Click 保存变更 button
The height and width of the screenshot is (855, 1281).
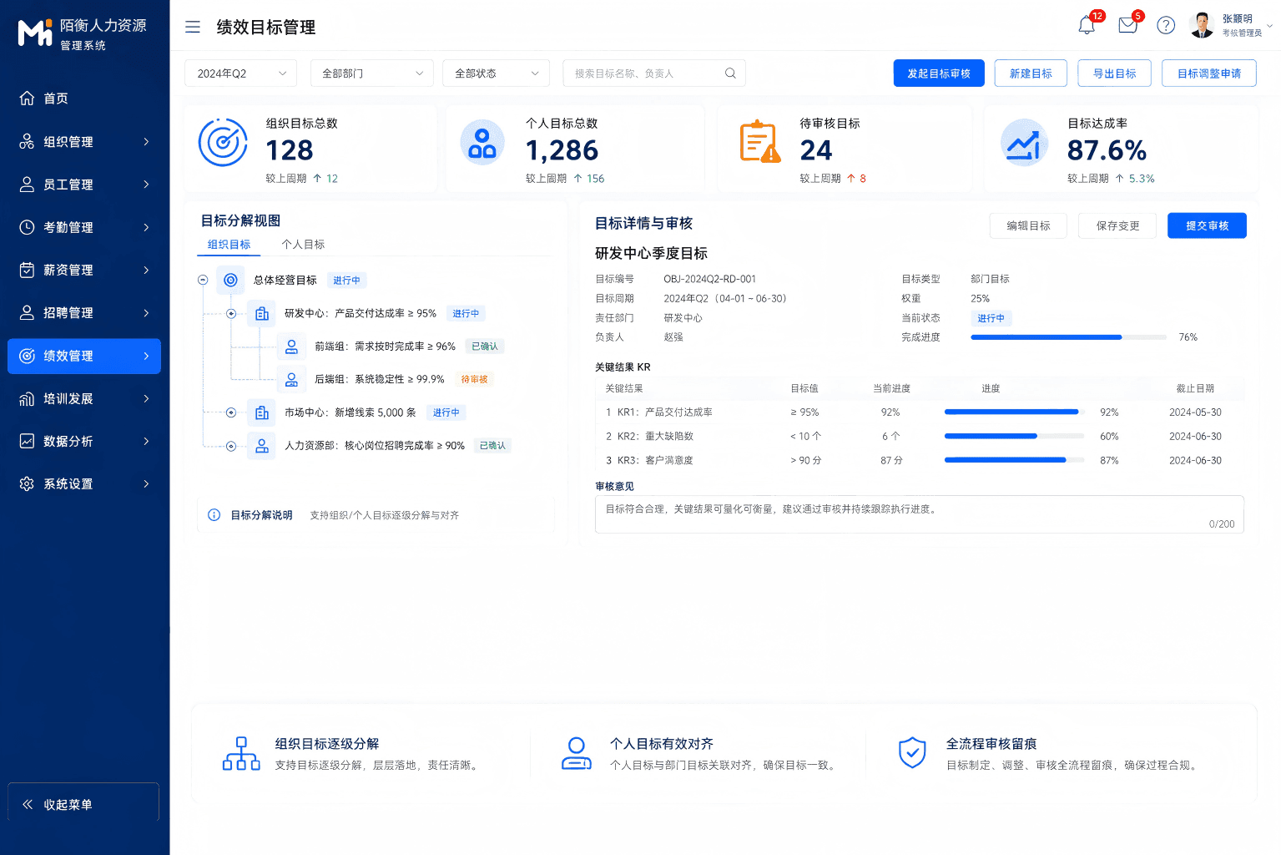coord(1117,225)
